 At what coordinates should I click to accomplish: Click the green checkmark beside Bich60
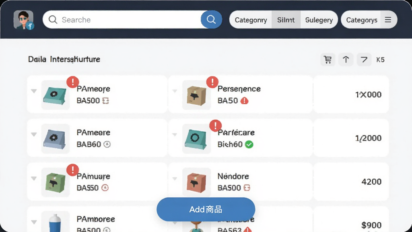[x=249, y=145]
